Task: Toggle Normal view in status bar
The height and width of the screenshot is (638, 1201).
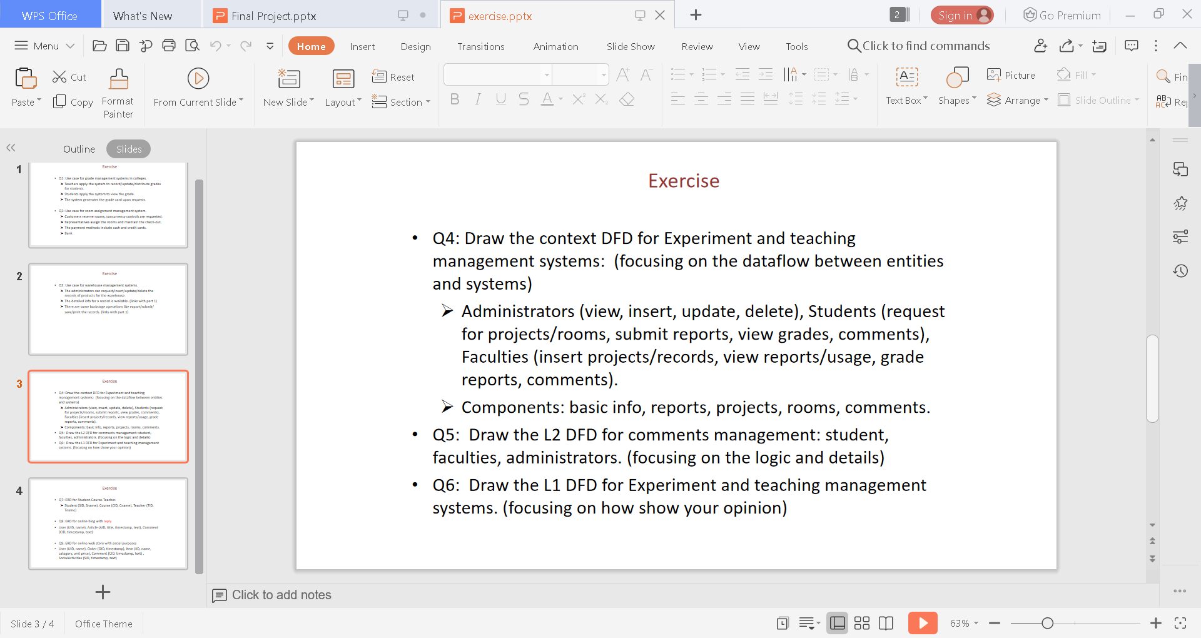Action: (837, 623)
